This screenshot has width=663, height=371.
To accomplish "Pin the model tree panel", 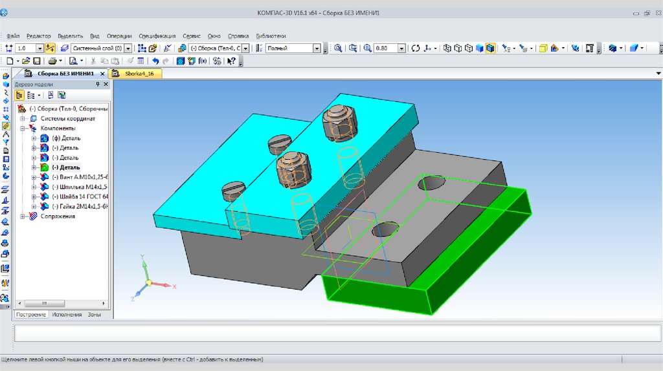I will pos(98,84).
